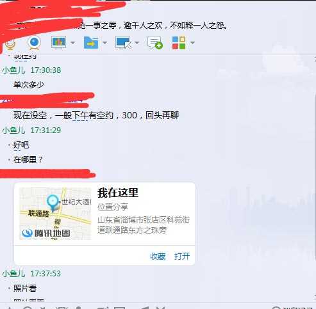Click the blue location pin on the map
The height and width of the screenshot is (309, 316).
53,203
